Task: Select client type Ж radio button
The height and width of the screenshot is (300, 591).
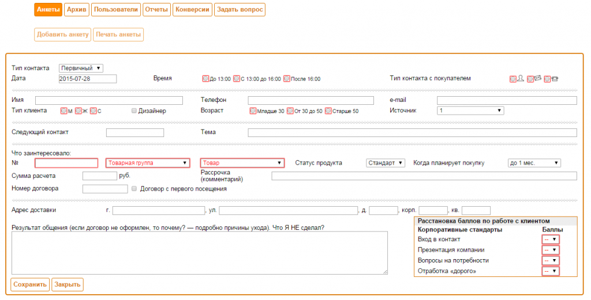Action: (78, 111)
